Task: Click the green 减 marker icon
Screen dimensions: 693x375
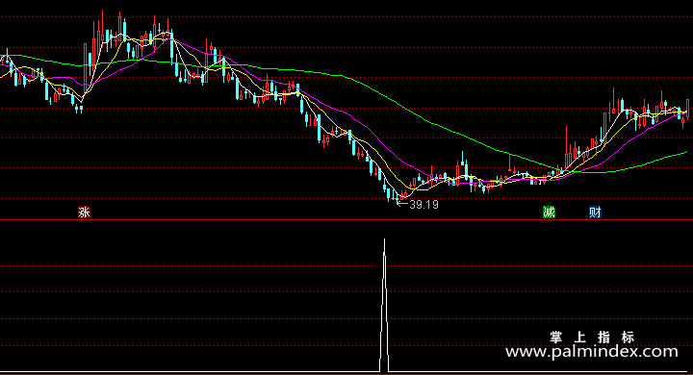Action: [549, 212]
